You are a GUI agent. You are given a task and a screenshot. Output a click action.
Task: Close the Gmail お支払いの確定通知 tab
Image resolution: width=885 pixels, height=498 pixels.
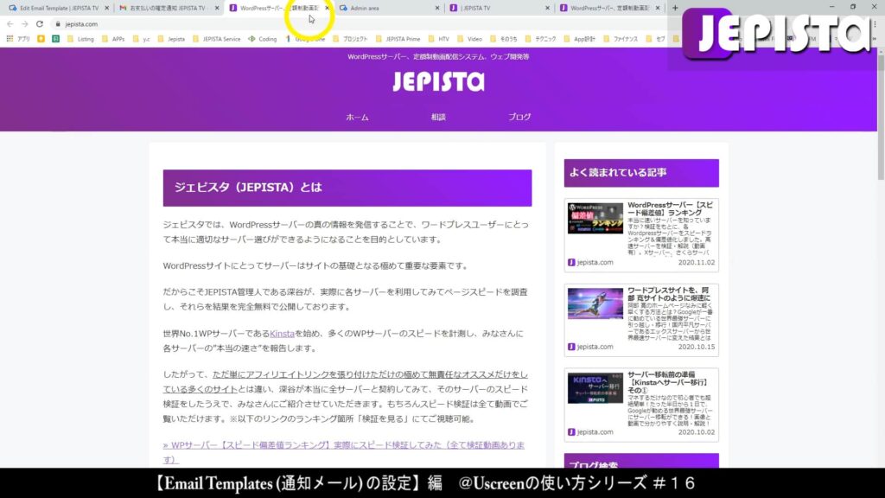tap(217, 8)
